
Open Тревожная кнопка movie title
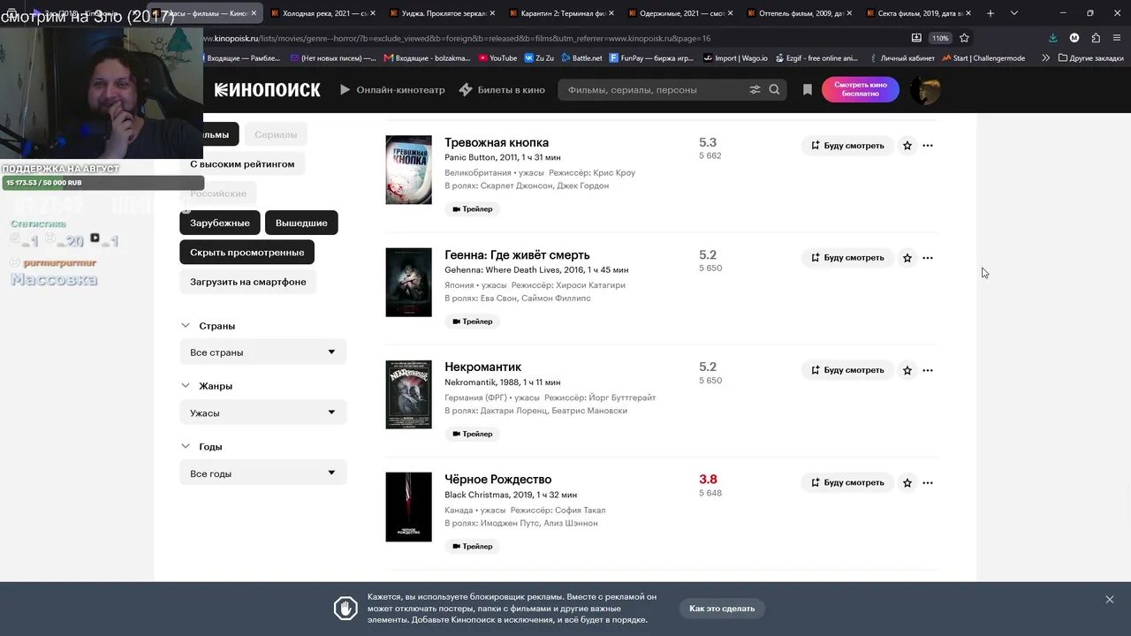(x=497, y=142)
